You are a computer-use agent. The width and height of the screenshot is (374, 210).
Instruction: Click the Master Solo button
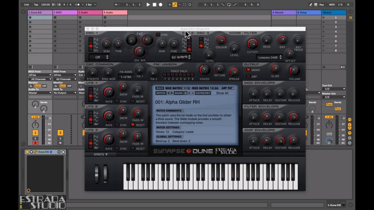tap(329, 134)
